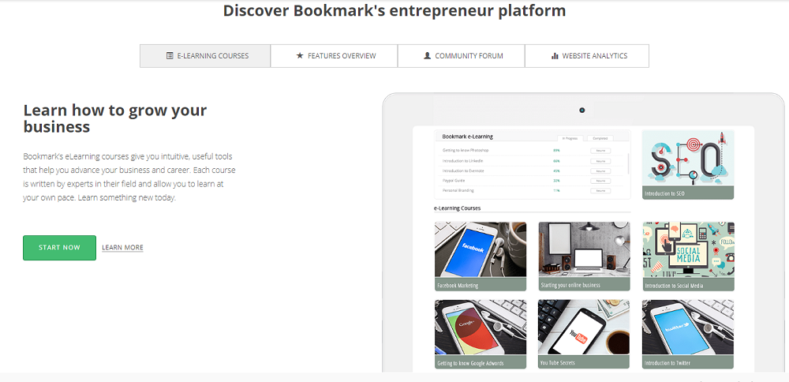
Task: Click the green Start Now button
Action: tap(59, 248)
